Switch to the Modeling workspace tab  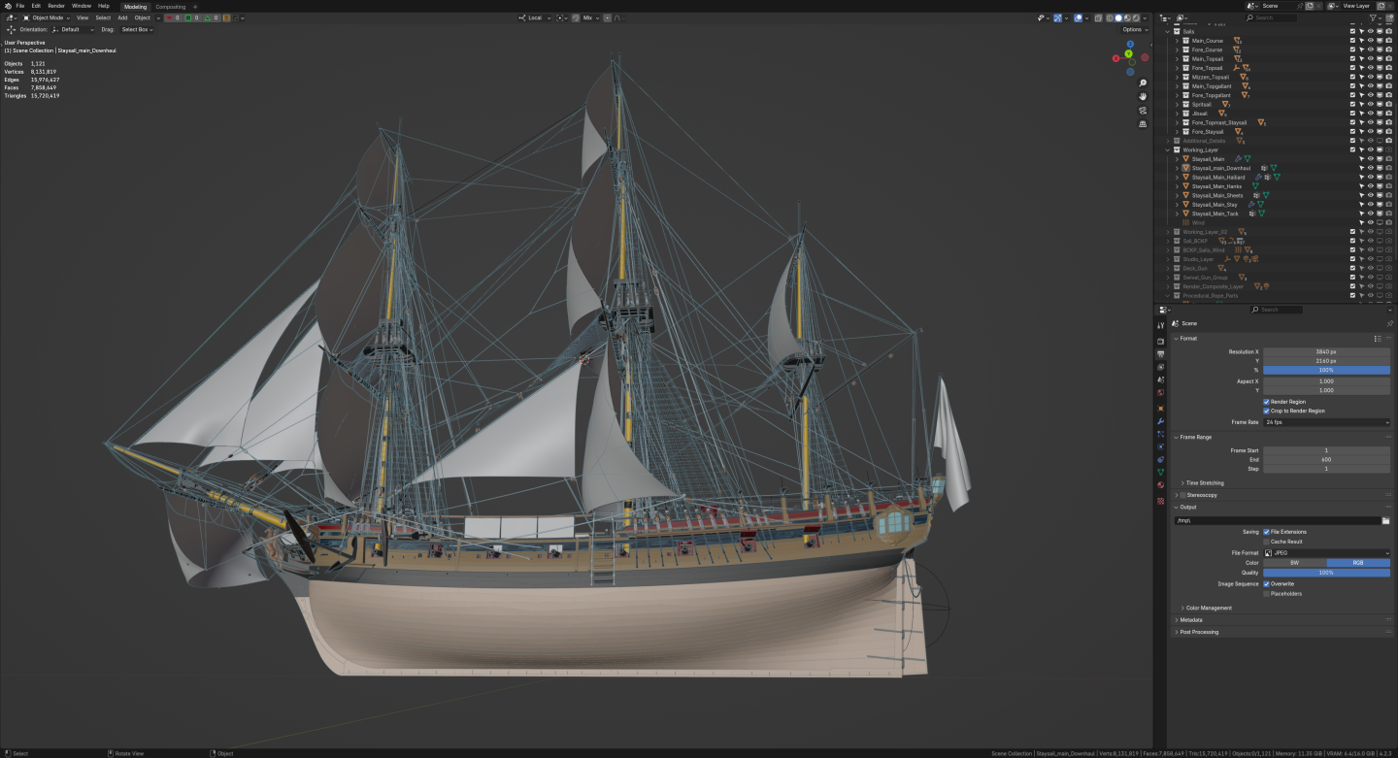(x=135, y=7)
